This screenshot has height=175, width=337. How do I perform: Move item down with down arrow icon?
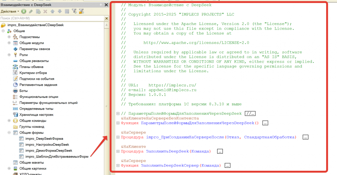click(60, 12)
